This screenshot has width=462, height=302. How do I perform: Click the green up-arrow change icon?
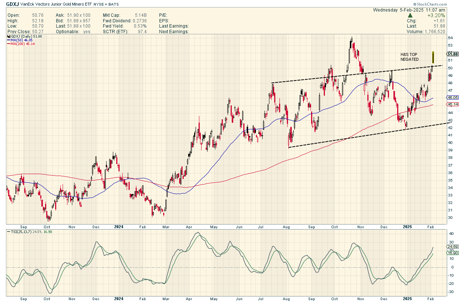coord(410,15)
